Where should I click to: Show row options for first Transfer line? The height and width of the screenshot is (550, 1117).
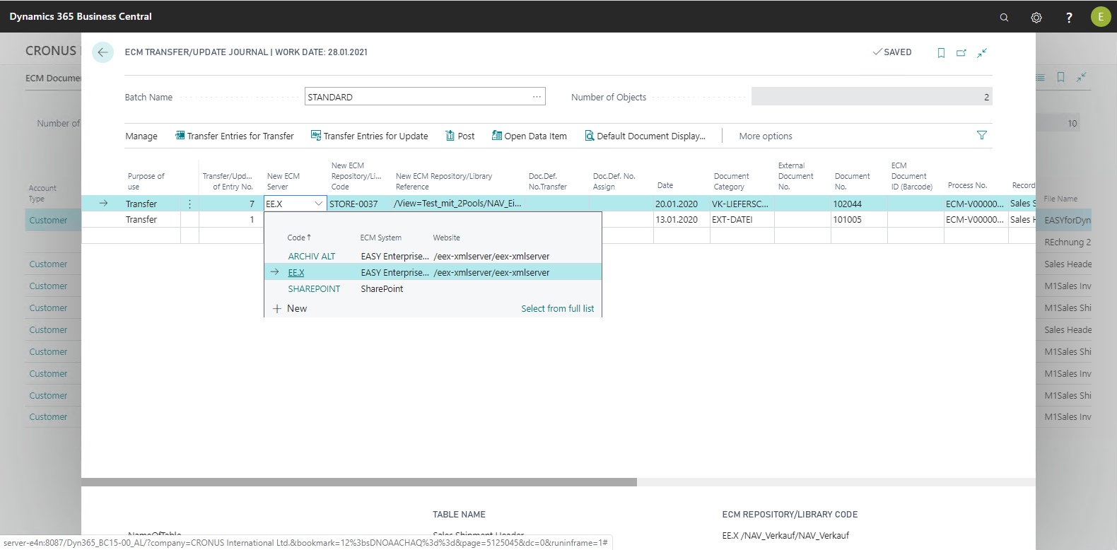189,204
